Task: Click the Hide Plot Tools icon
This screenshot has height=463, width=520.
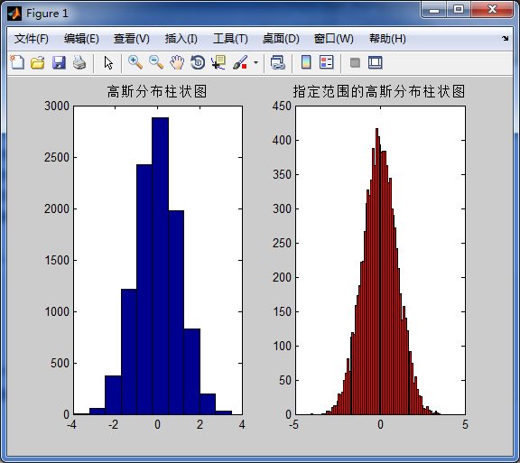Action: (x=355, y=62)
